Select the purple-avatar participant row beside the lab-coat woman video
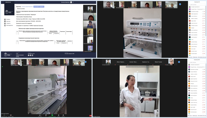 coord(197,67)
